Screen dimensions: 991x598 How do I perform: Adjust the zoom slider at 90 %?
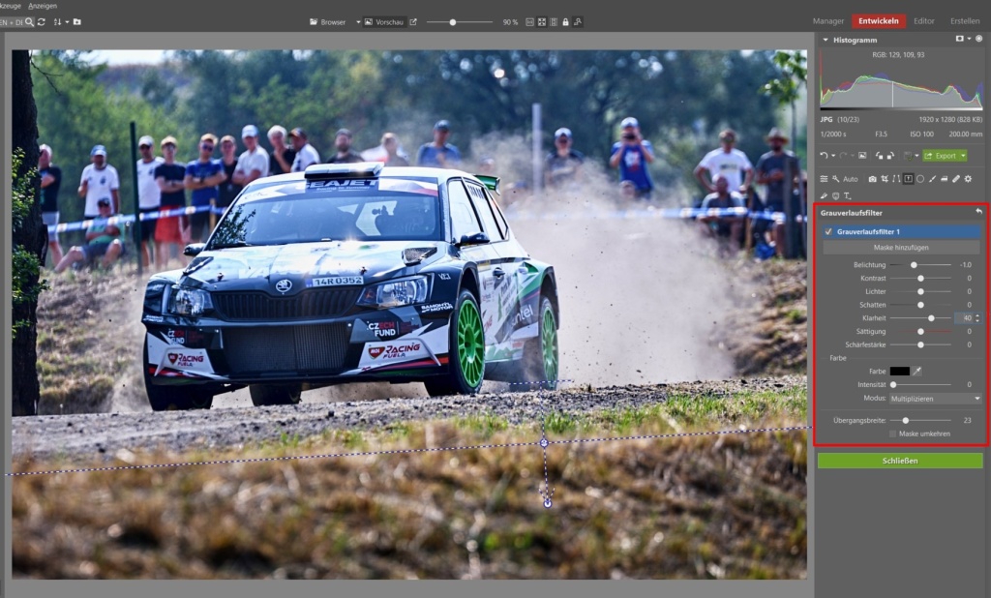[453, 22]
